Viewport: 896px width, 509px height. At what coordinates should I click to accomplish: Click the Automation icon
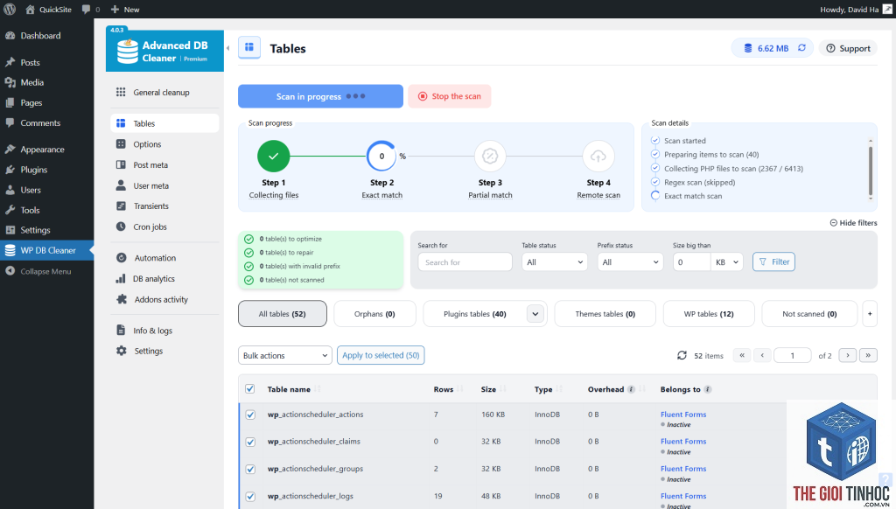pos(121,258)
